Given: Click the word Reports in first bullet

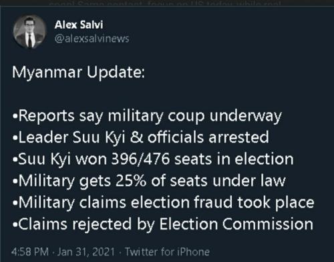Looking at the screenshot, I should tap(47, 116).
